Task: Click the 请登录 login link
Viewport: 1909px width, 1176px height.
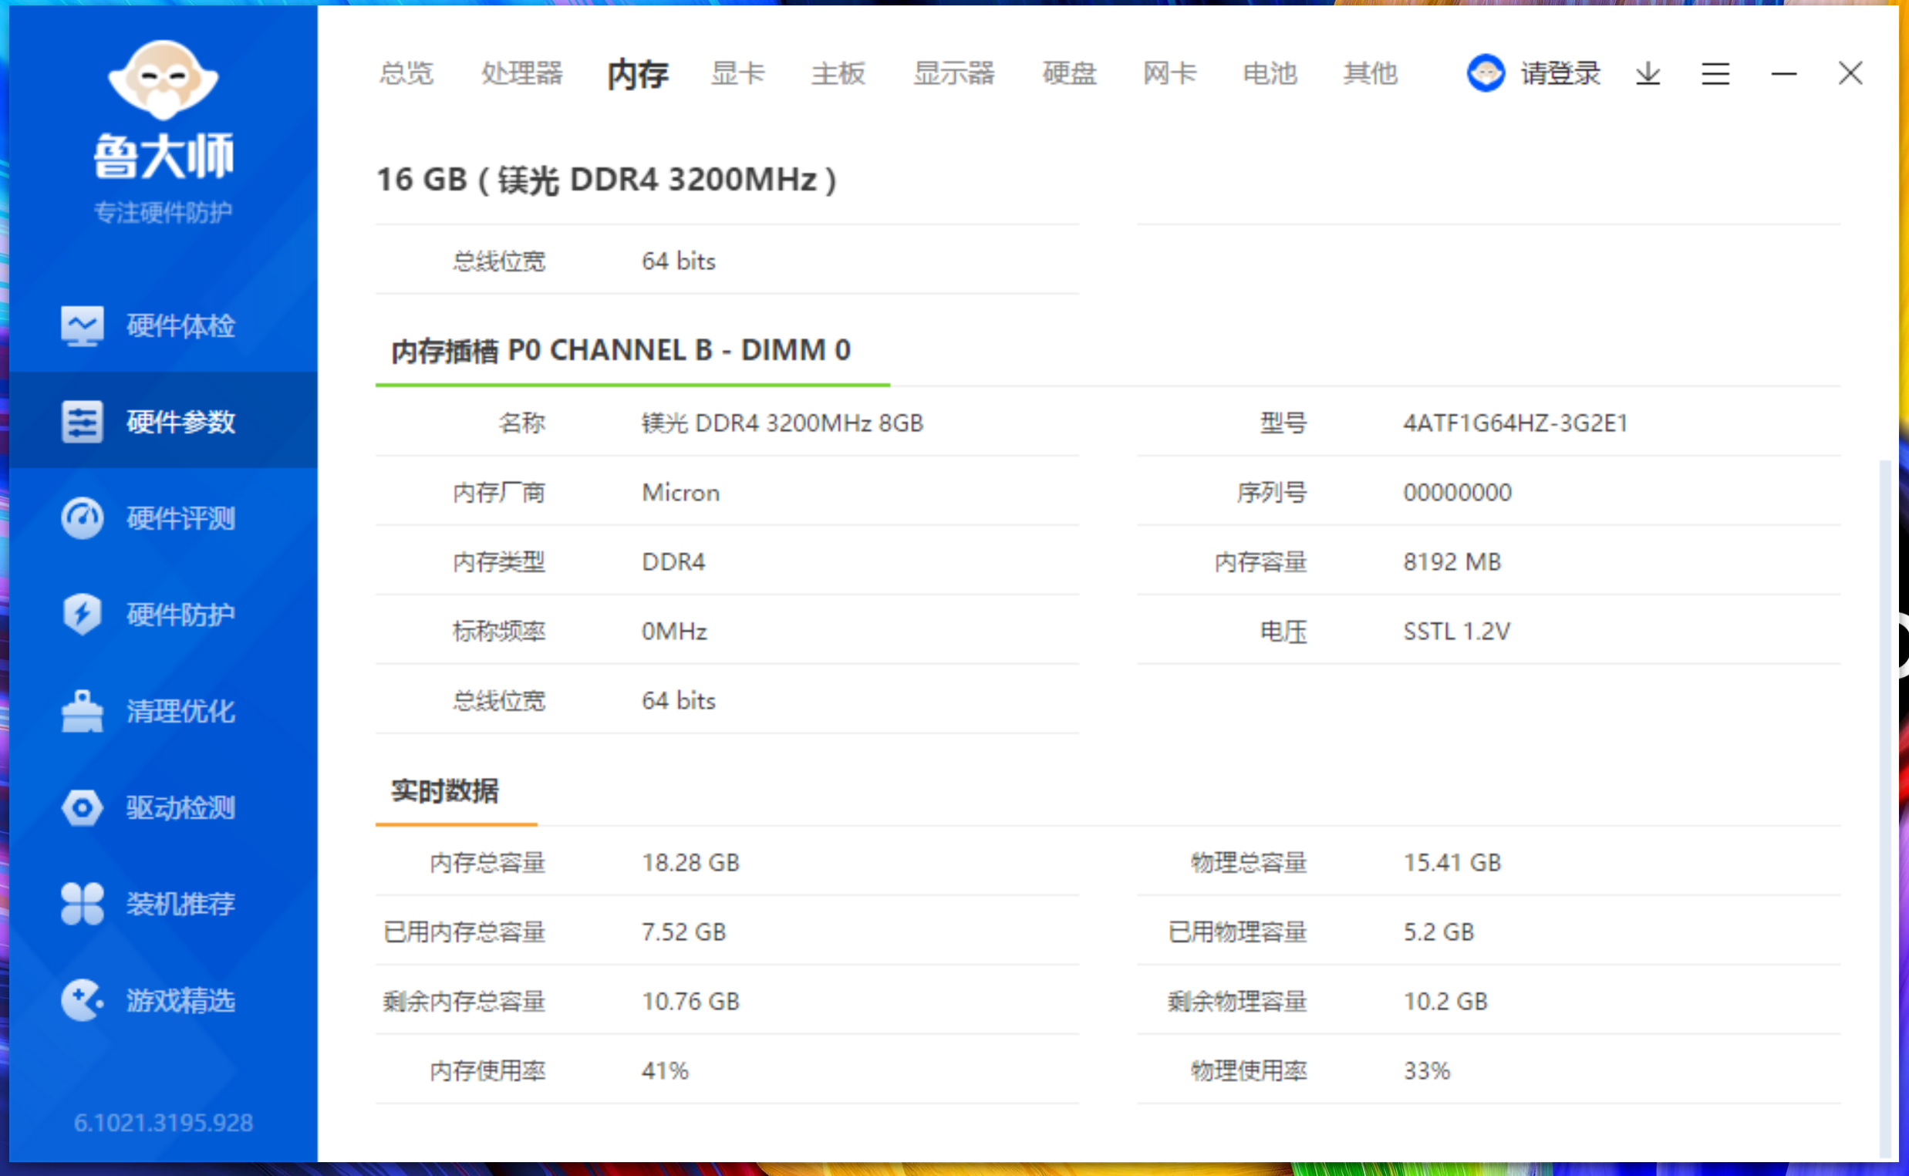Action: pyautogui.click(x=1560, y=74)
